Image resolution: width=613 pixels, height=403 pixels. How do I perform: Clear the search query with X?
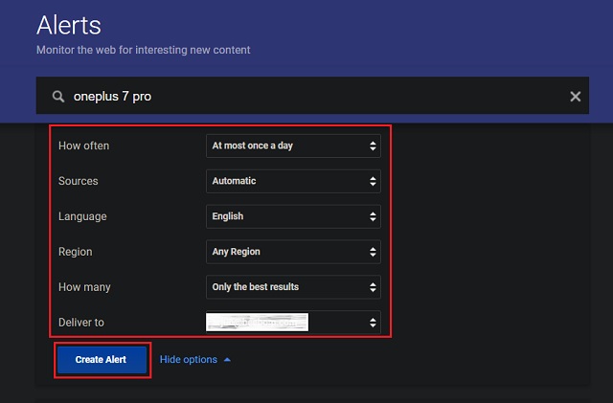575,96
